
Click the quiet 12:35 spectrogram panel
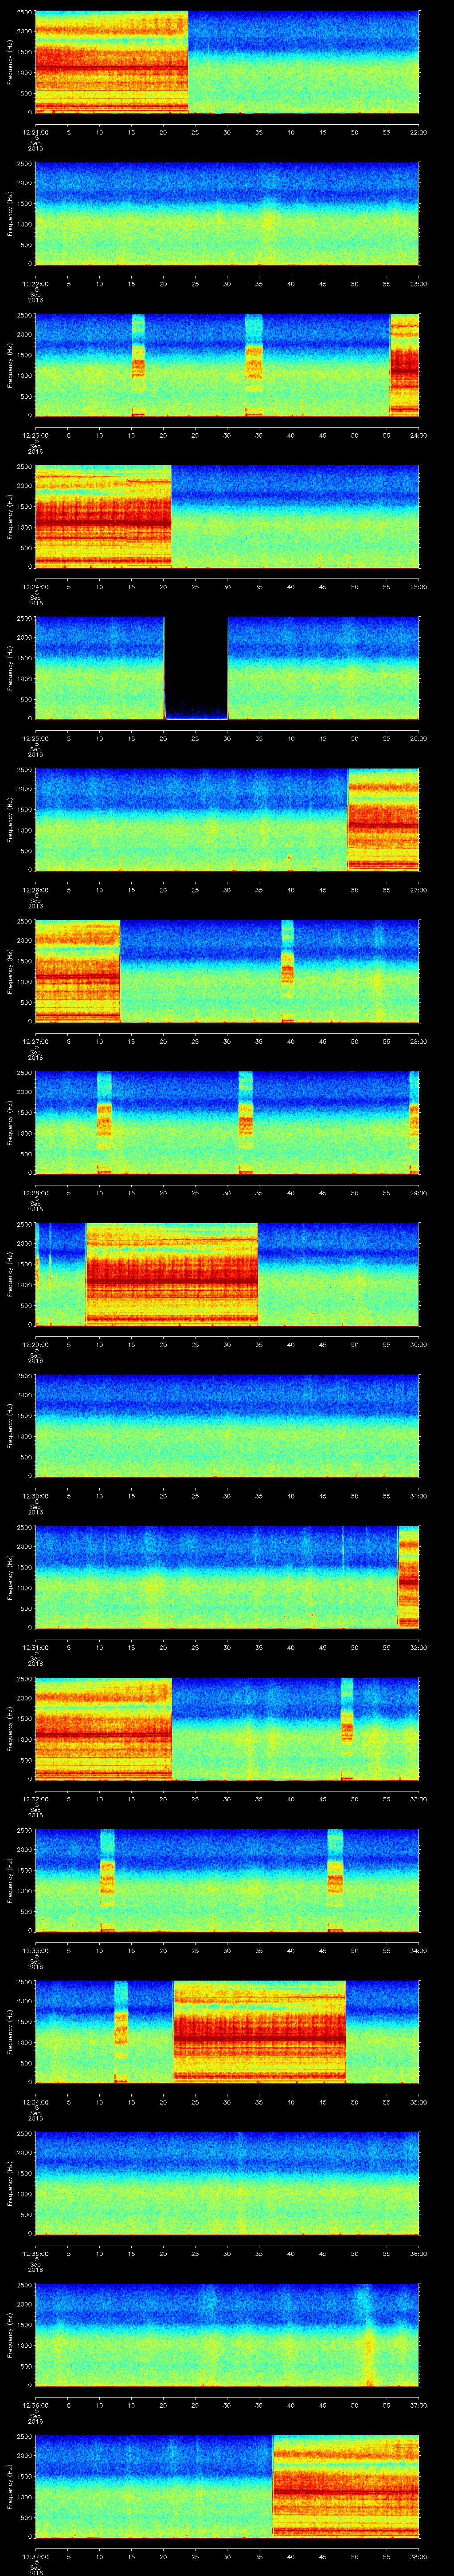pyautogui.click(x=227, y=2183)
